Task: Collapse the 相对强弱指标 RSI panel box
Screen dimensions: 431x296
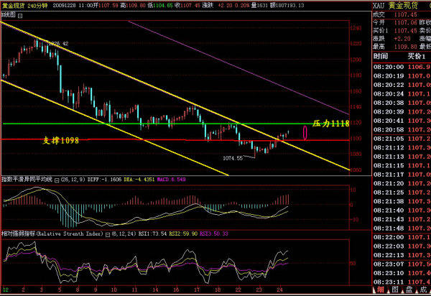Action: coord(108,234)
